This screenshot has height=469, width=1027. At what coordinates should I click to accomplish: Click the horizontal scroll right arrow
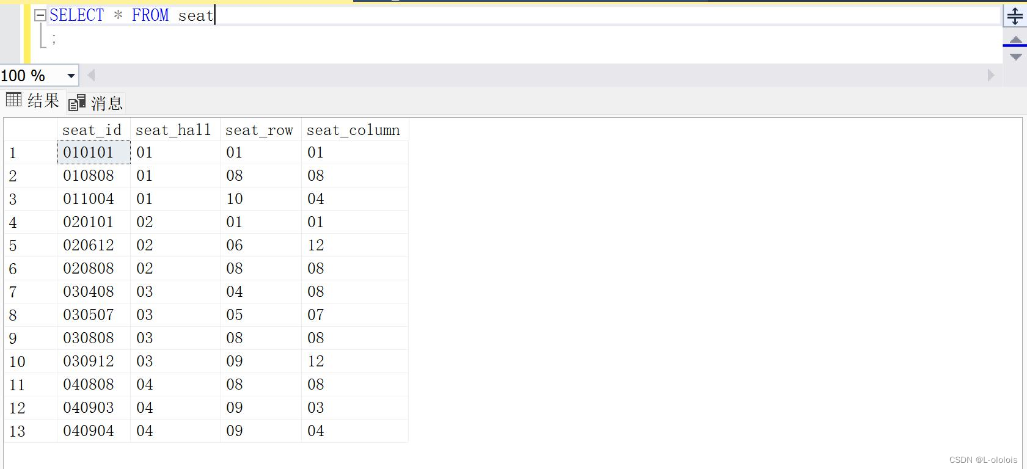tap(991, 76)
